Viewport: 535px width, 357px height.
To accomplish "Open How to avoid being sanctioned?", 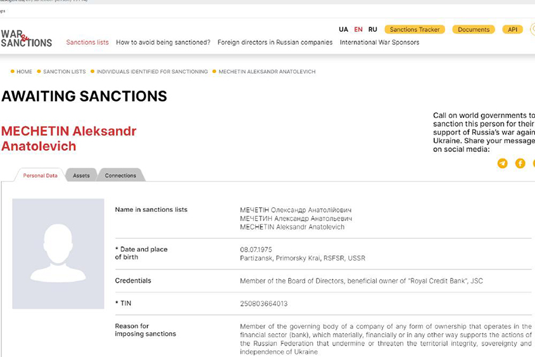I will [x=163, y=42].
